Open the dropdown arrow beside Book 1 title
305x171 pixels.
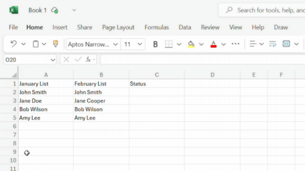pyautogui.click(x=74, y=10)
